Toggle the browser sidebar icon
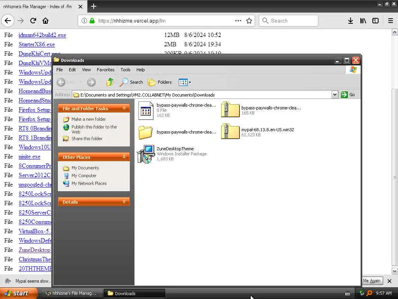The width and height of the screenshot is (398, 299). 375,21
